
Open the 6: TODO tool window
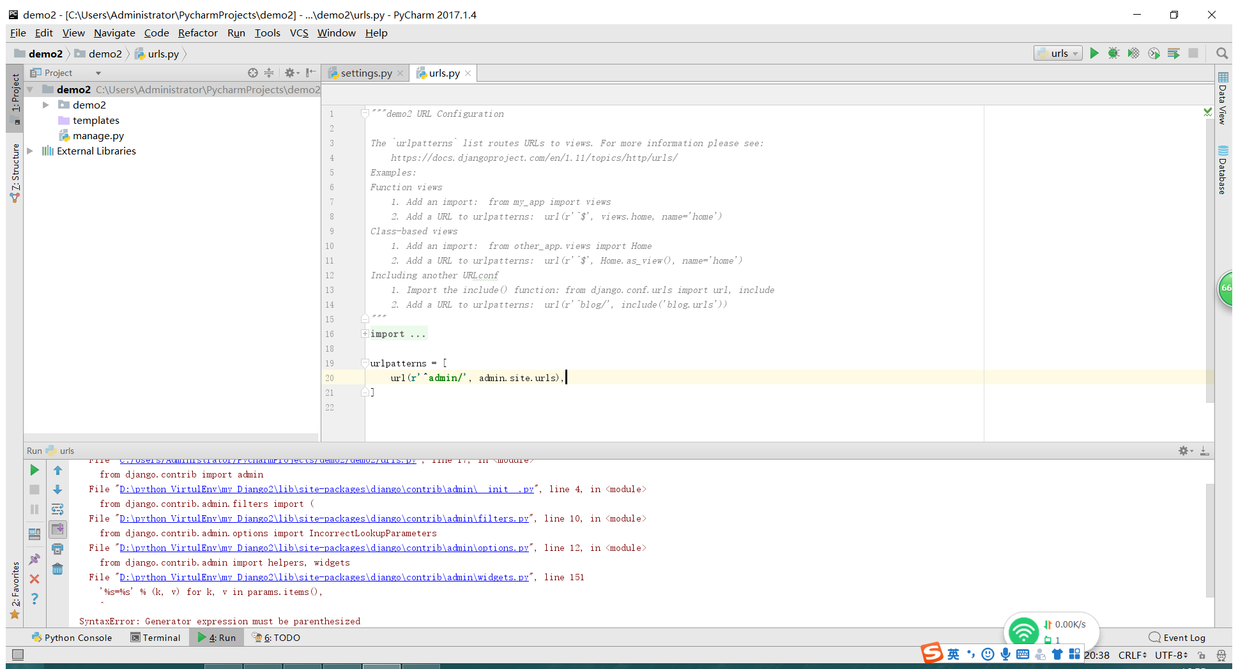(276, 638)
